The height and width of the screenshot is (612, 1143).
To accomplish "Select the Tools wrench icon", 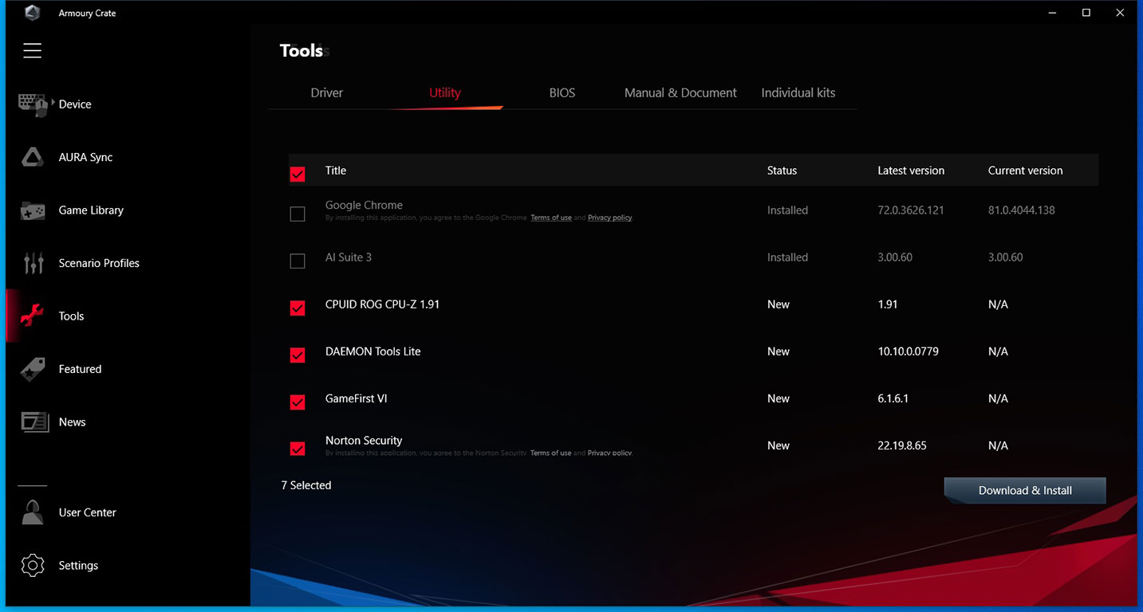I will click(x=33, y=316).
